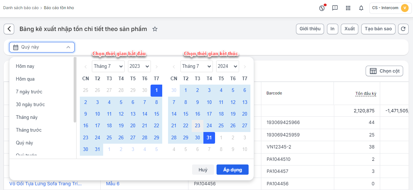This screenshot has height=190, width=413.
Task: Open the 2024 end year dropdown
Action: (227, 66)
